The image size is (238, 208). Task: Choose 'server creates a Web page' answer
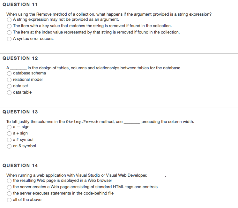tap(9, 187)
